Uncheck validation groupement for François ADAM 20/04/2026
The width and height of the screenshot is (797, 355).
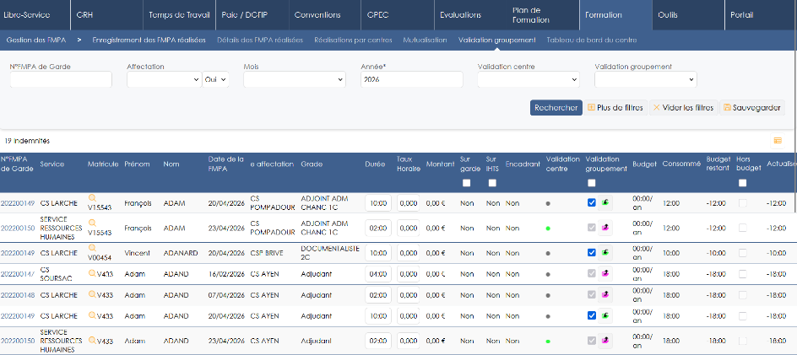(x=591, y=202)
